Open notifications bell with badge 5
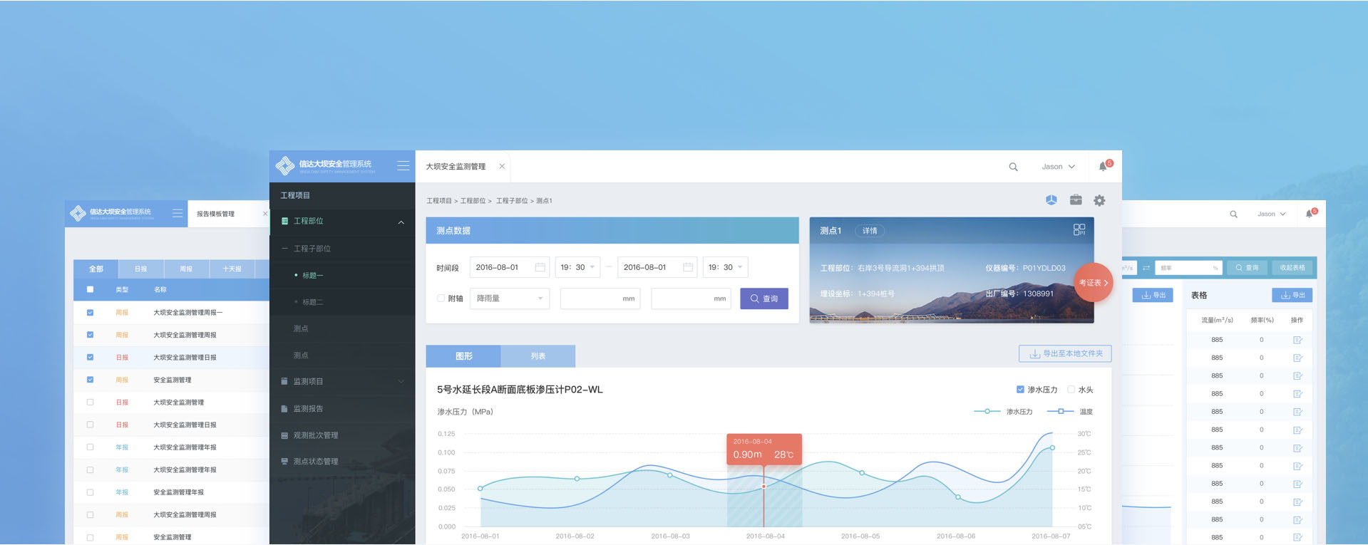This screenshot has width=1368, height=545. [x=1104, y=166]
